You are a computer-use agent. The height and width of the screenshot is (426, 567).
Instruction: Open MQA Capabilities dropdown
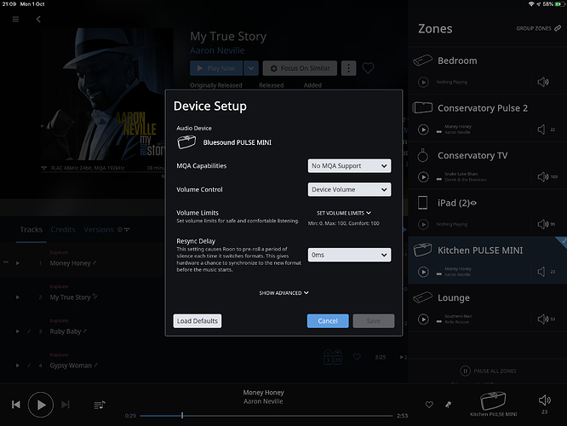tap(349, 166)
